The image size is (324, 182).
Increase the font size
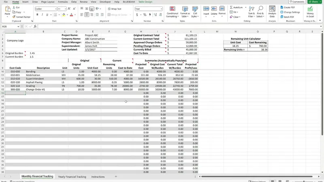click(x=69, y=9)
